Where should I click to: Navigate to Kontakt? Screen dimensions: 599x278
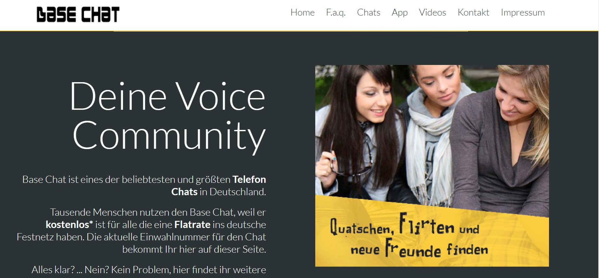pyautogui.click(x=473, y=12)
